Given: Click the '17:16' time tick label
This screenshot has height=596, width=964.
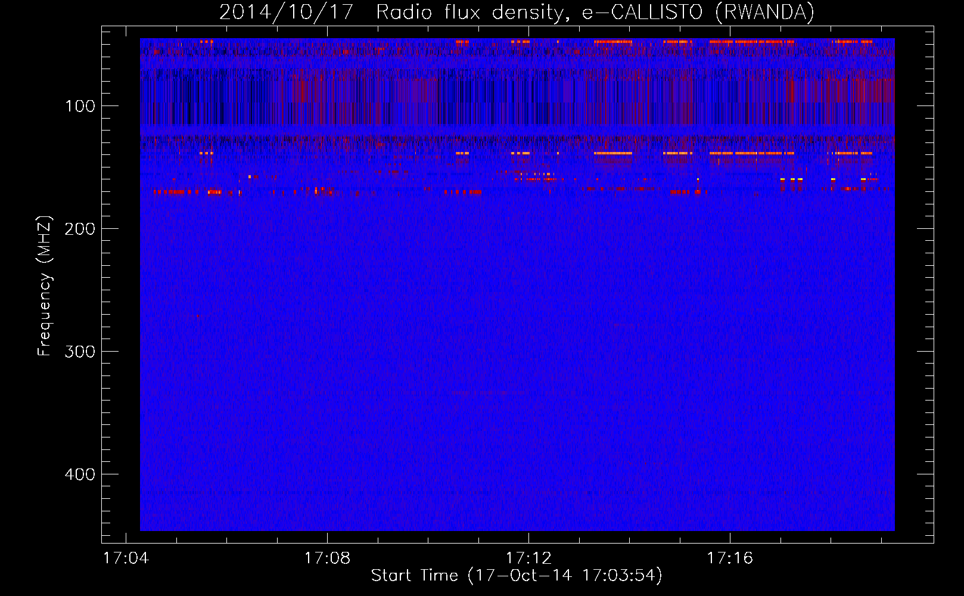Looking at the screenshot, I should [x=730, y=558].
